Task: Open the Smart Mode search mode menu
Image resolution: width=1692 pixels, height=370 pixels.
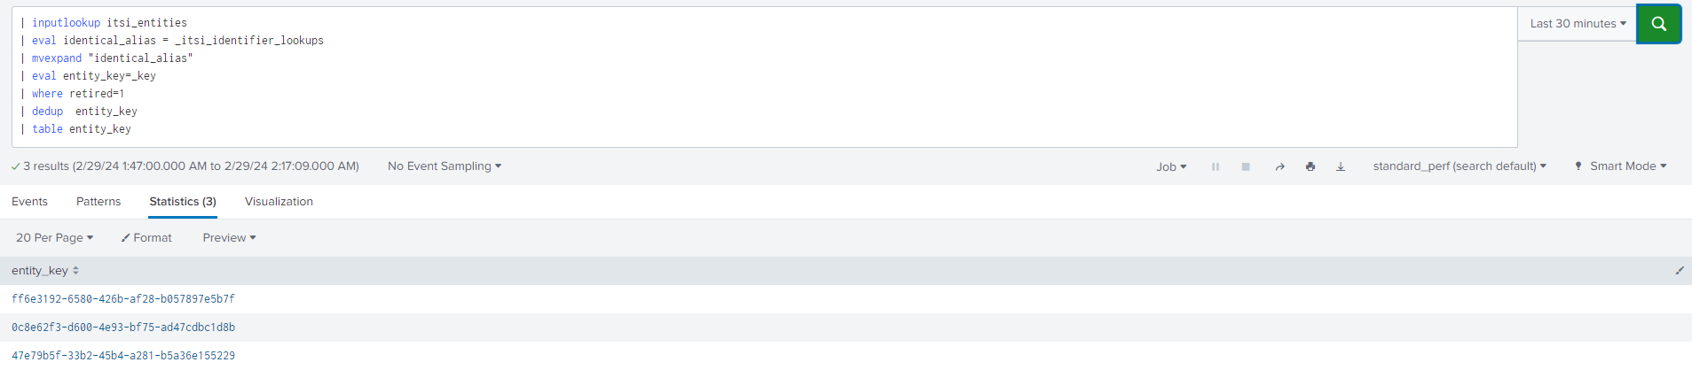Action: click(1621, 166)
